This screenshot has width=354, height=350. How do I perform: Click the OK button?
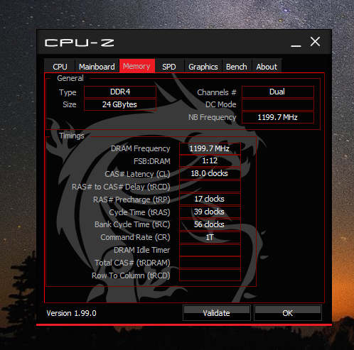pos(288,313)
